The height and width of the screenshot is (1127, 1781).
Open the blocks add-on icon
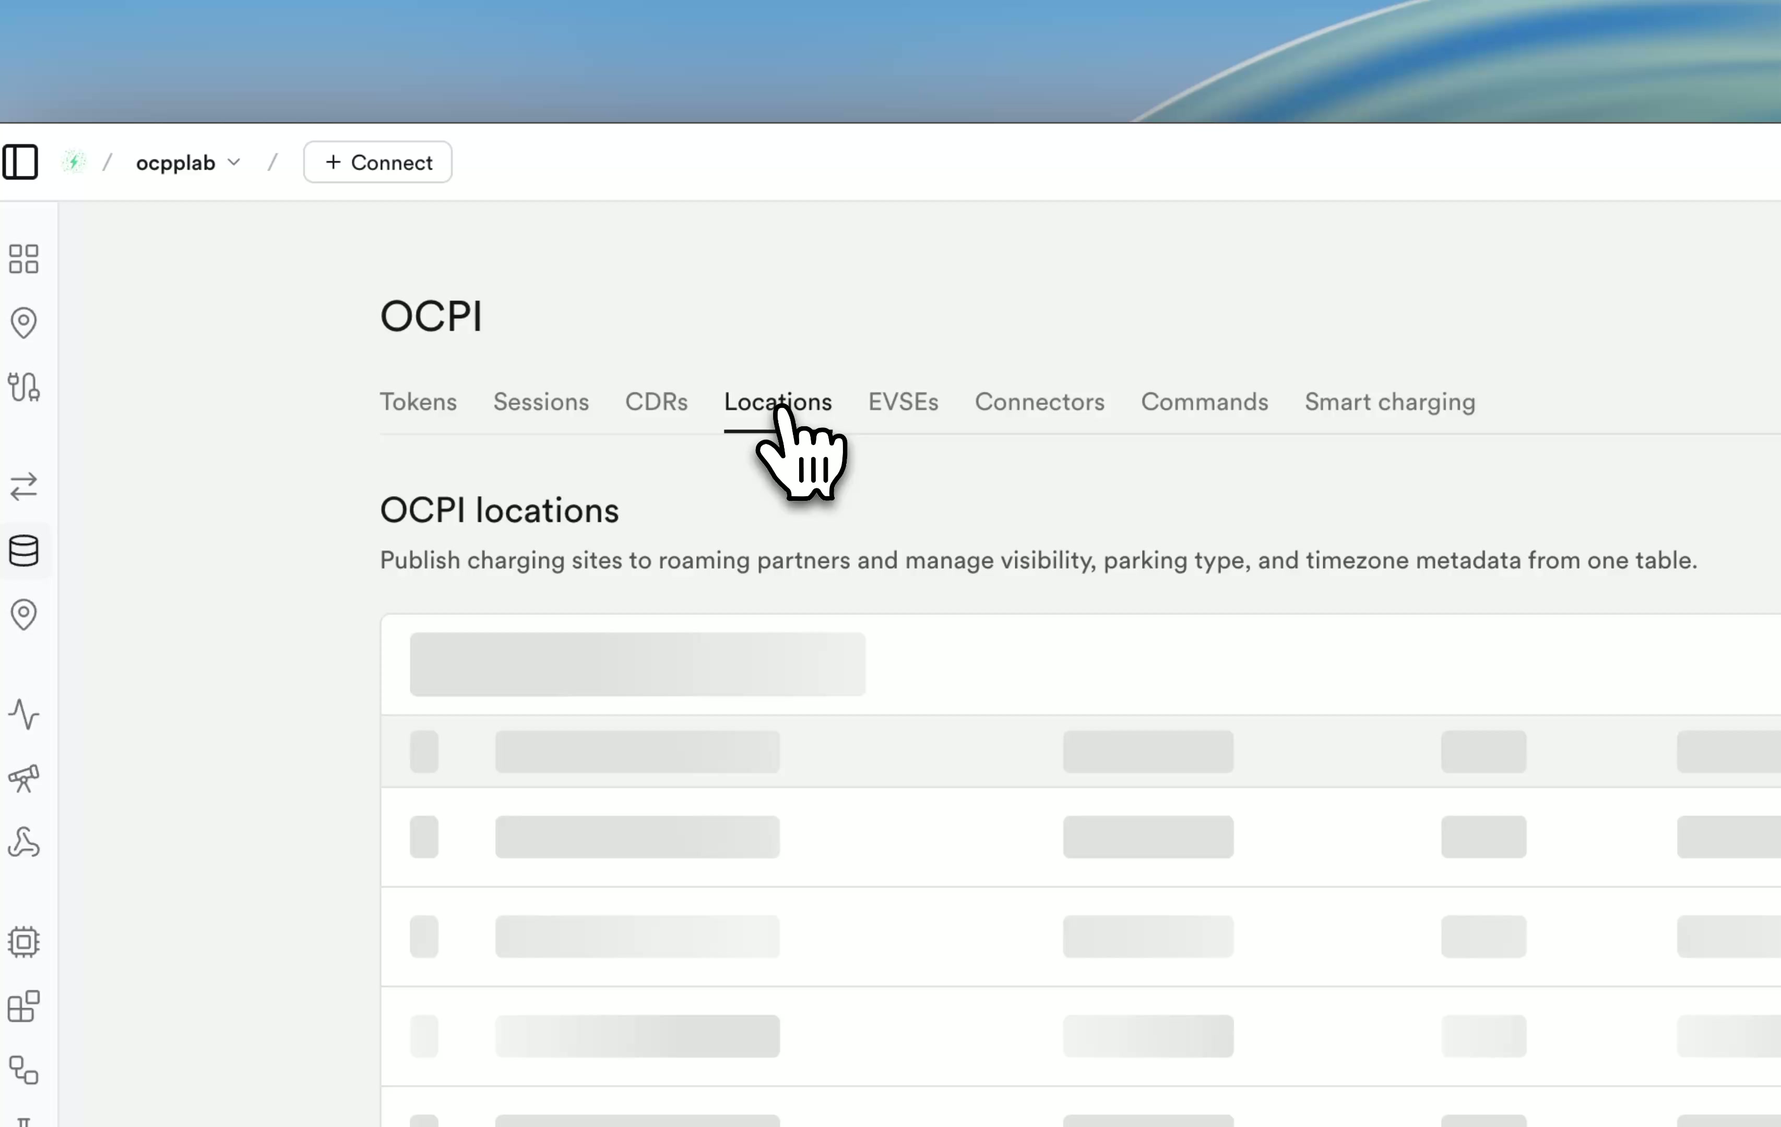click(x=23, y=1006)
